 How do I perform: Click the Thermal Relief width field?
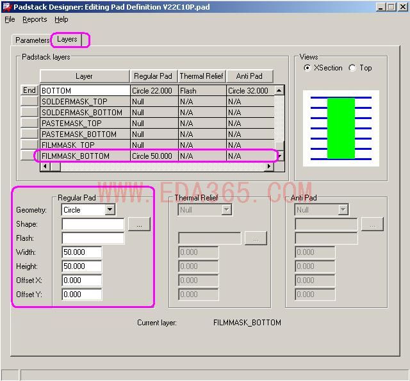[199, 252]
